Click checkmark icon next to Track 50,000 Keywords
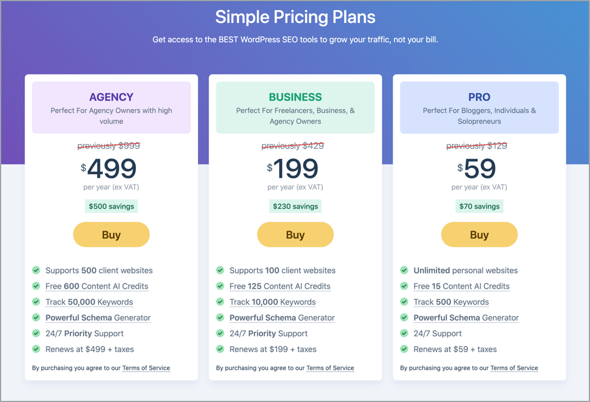 click(36, 302)
